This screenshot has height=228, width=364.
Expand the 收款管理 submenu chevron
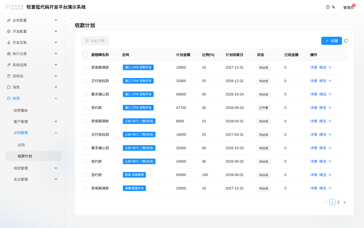click(56, 168)
